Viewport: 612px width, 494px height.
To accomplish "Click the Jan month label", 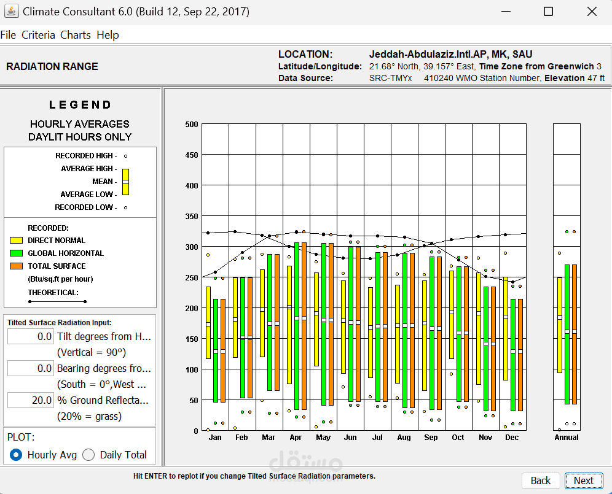I will (x=215, y=438).
